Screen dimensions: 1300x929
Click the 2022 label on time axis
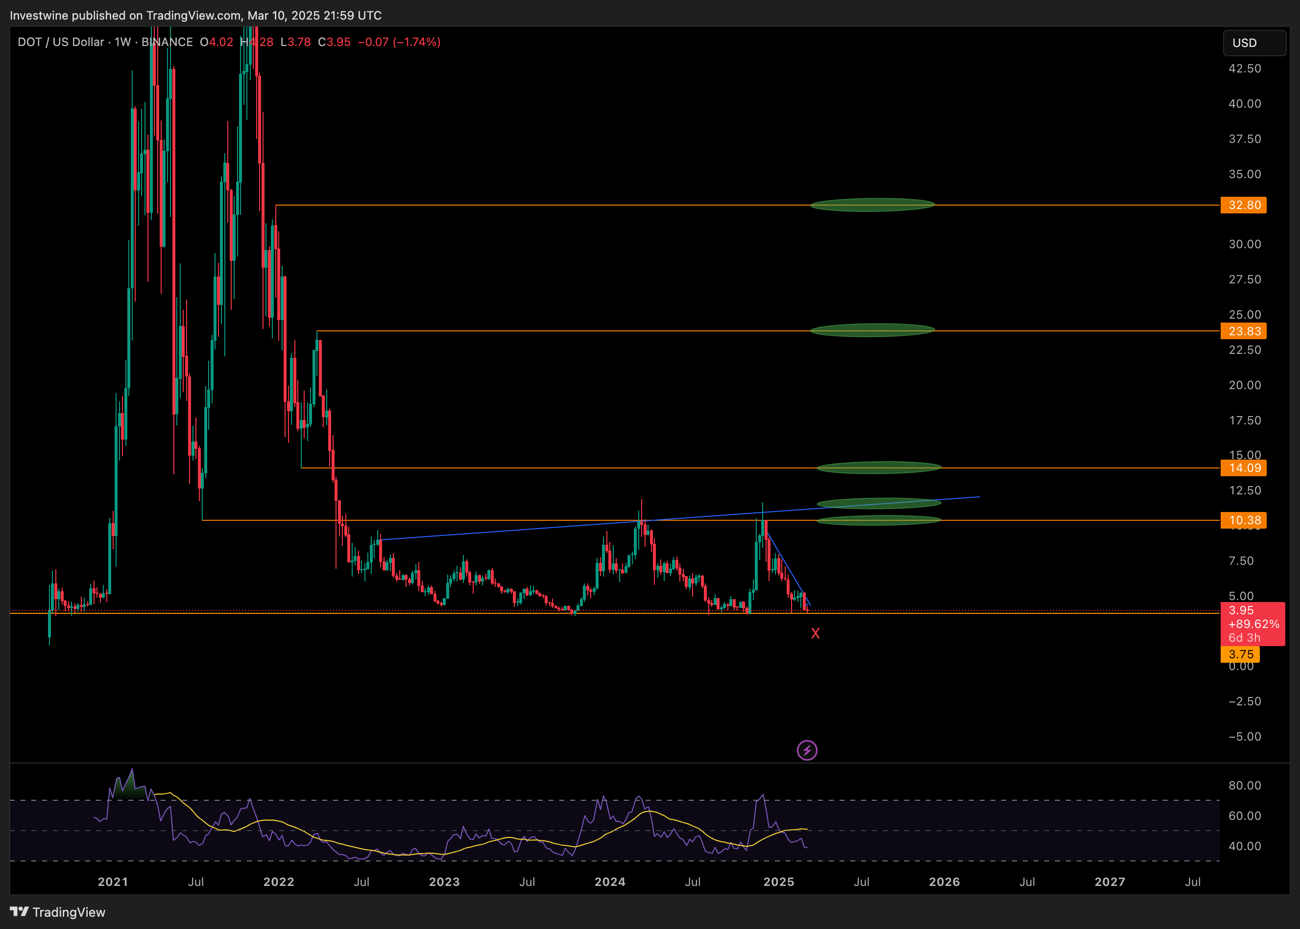tap(278, 882)
